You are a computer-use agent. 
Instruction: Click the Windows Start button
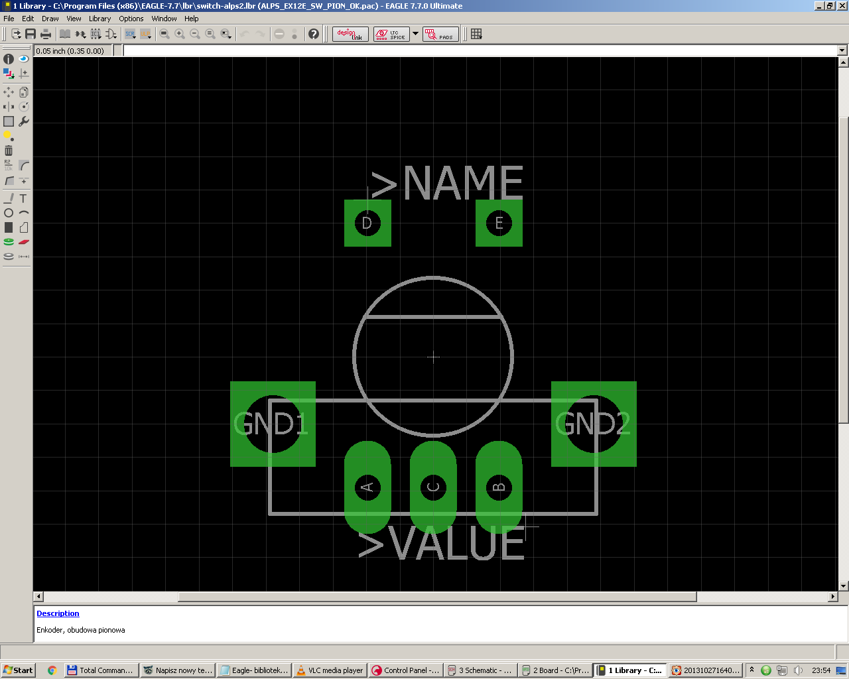[x=18, y=670]
